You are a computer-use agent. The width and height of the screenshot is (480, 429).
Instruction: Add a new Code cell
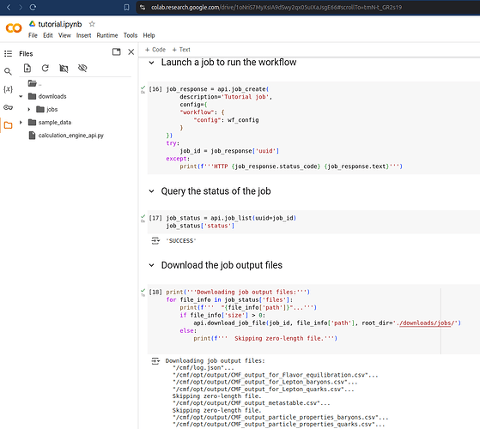(155, 50)
